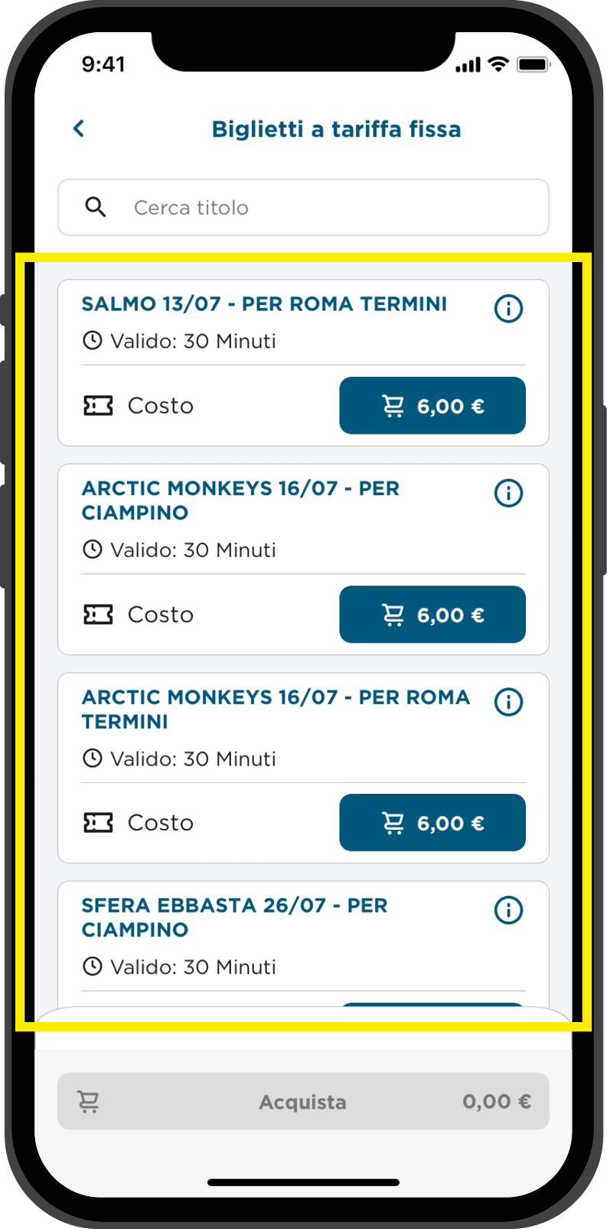Tap the clock icon in Salmo ticket card
Image resolution: width=607 pixels, height=1229 pixels.
[92, 340]
